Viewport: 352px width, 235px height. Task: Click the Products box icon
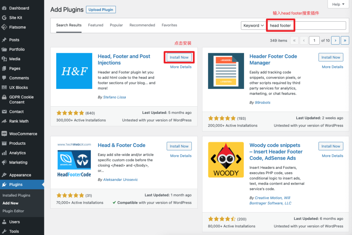[x=4, y=143]
